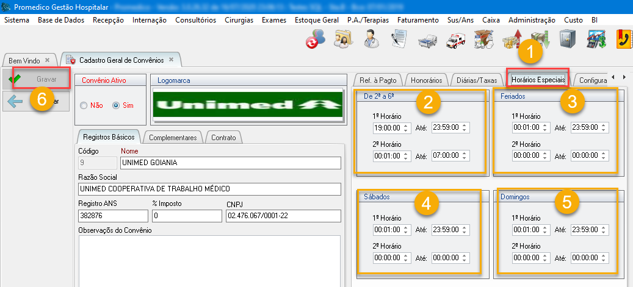Switch to the Bem Vindo tab
The height and width of the screenshot is (287, 633).
[24, 60]
